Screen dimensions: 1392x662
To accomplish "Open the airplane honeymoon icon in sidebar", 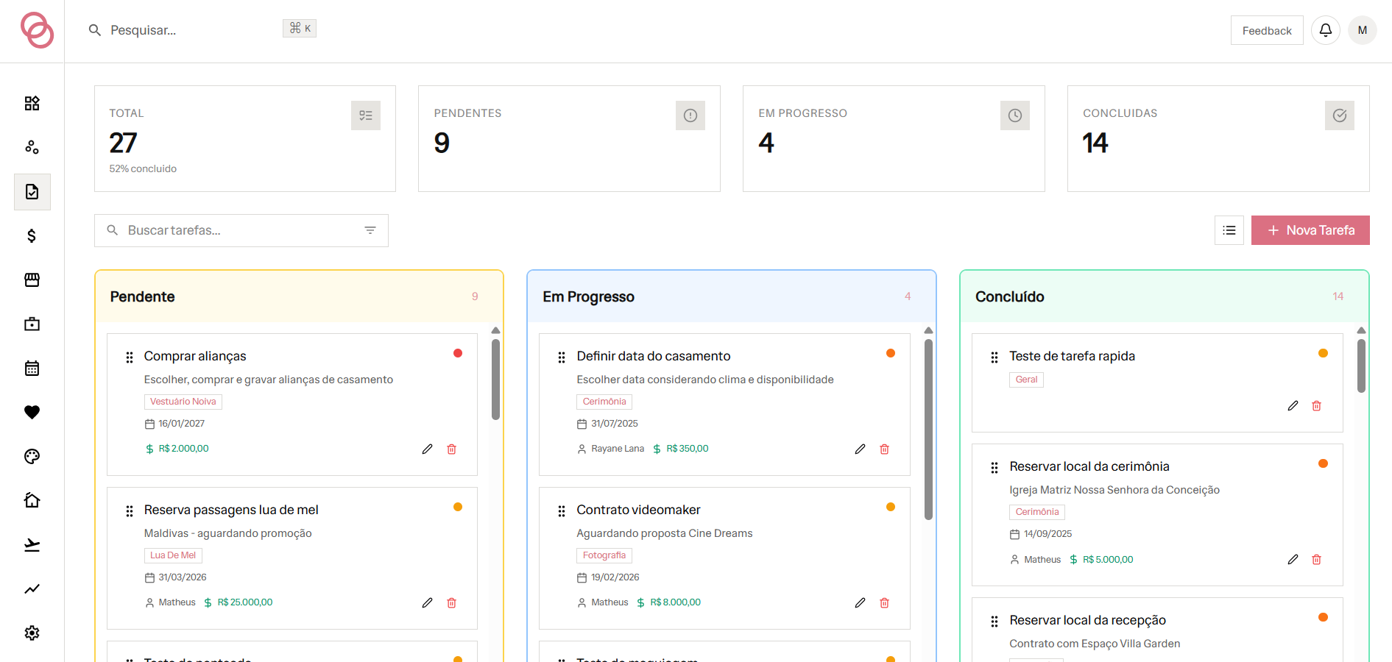I will [32, 545].
